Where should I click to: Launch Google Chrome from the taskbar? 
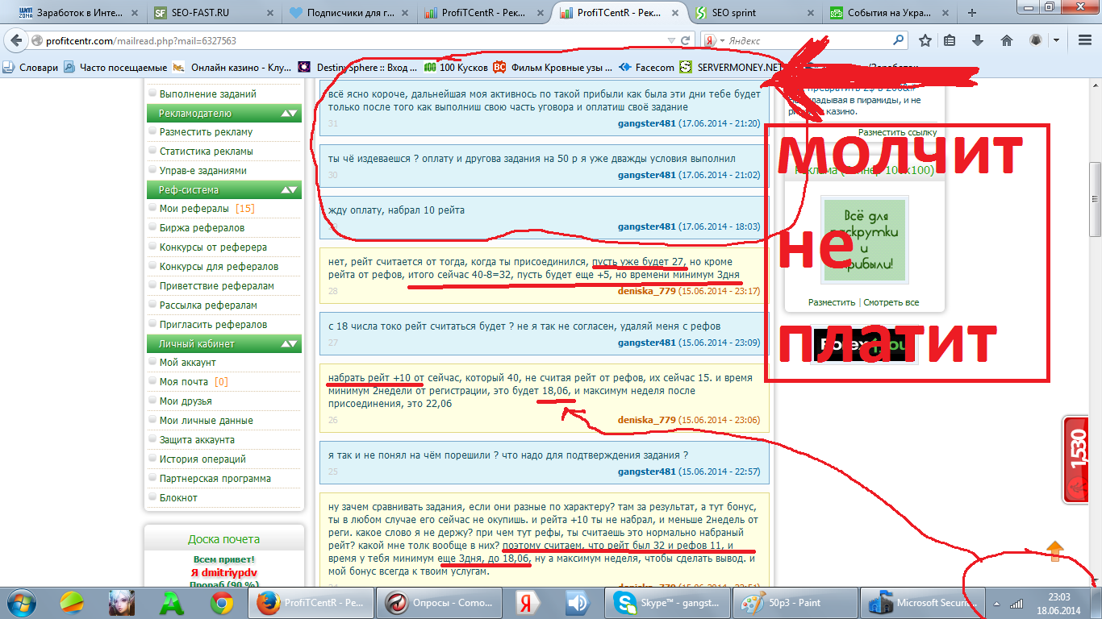point(222,602)
